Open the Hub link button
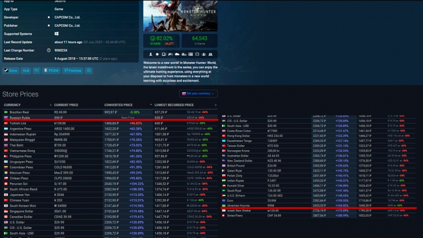This screenshot has height=238, width=423. (26, 71)
